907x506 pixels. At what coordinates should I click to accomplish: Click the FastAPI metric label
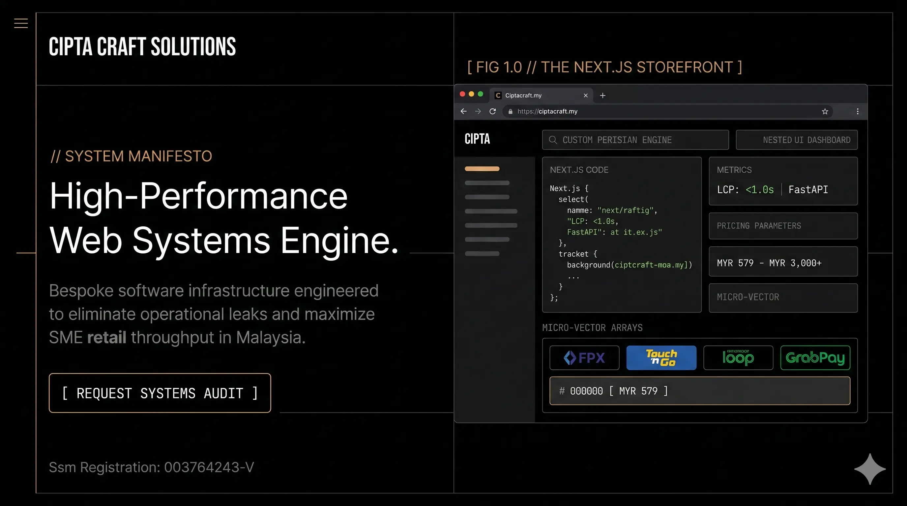(x=808, y=190)
